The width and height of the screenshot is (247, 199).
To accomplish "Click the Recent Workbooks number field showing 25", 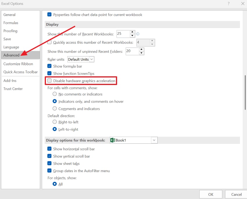I will 123,34.
